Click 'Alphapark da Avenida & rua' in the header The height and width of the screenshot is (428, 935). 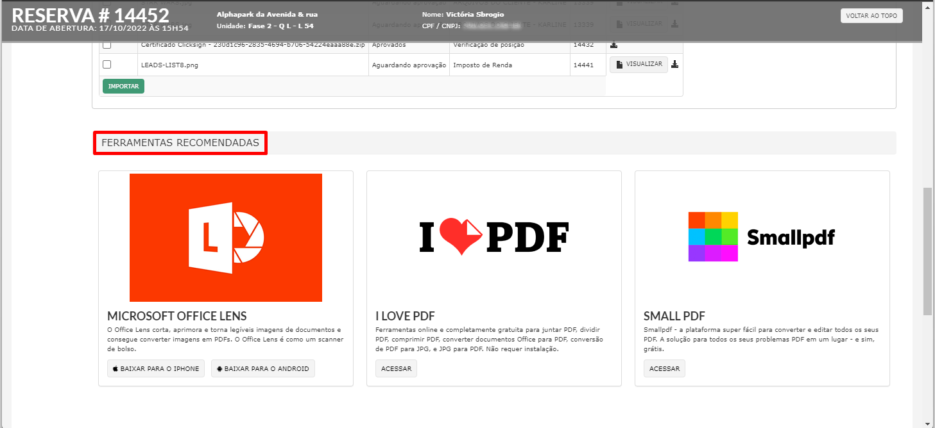[x=267, y=14]
